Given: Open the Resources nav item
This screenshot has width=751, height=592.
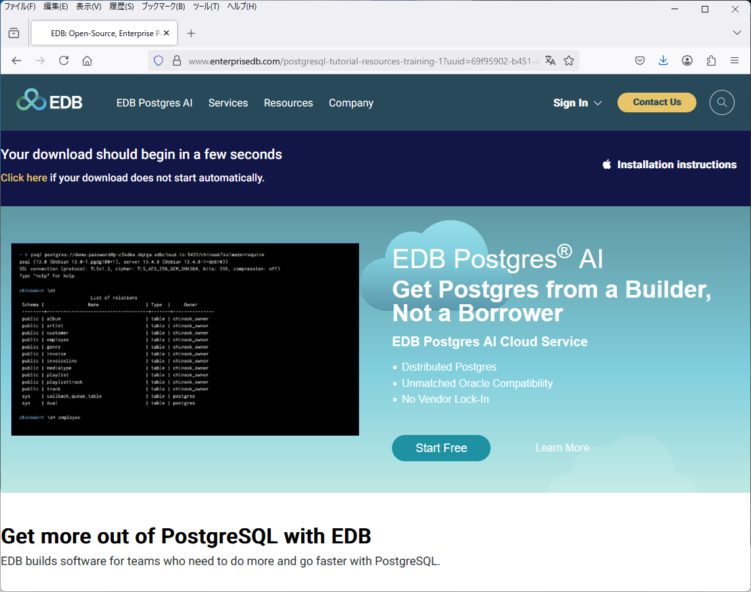Looking at the screenshot, I should [288, 103].
